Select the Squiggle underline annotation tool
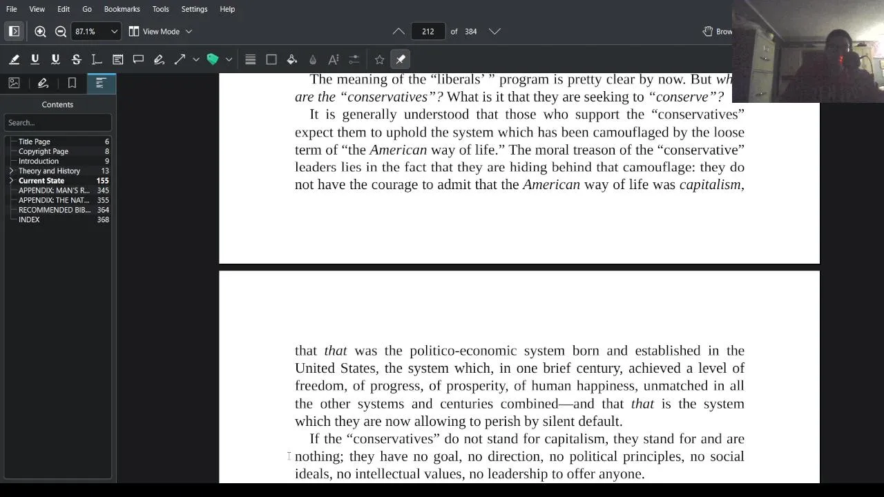The width and height of the screenshot is (884, 497). click(55, 59)
